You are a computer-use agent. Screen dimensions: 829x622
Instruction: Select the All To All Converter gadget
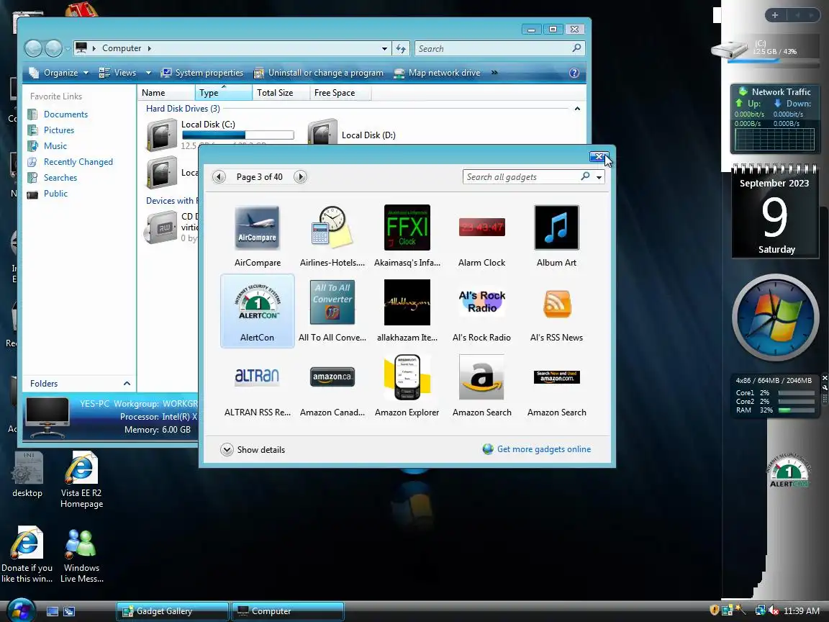(332, 302)
